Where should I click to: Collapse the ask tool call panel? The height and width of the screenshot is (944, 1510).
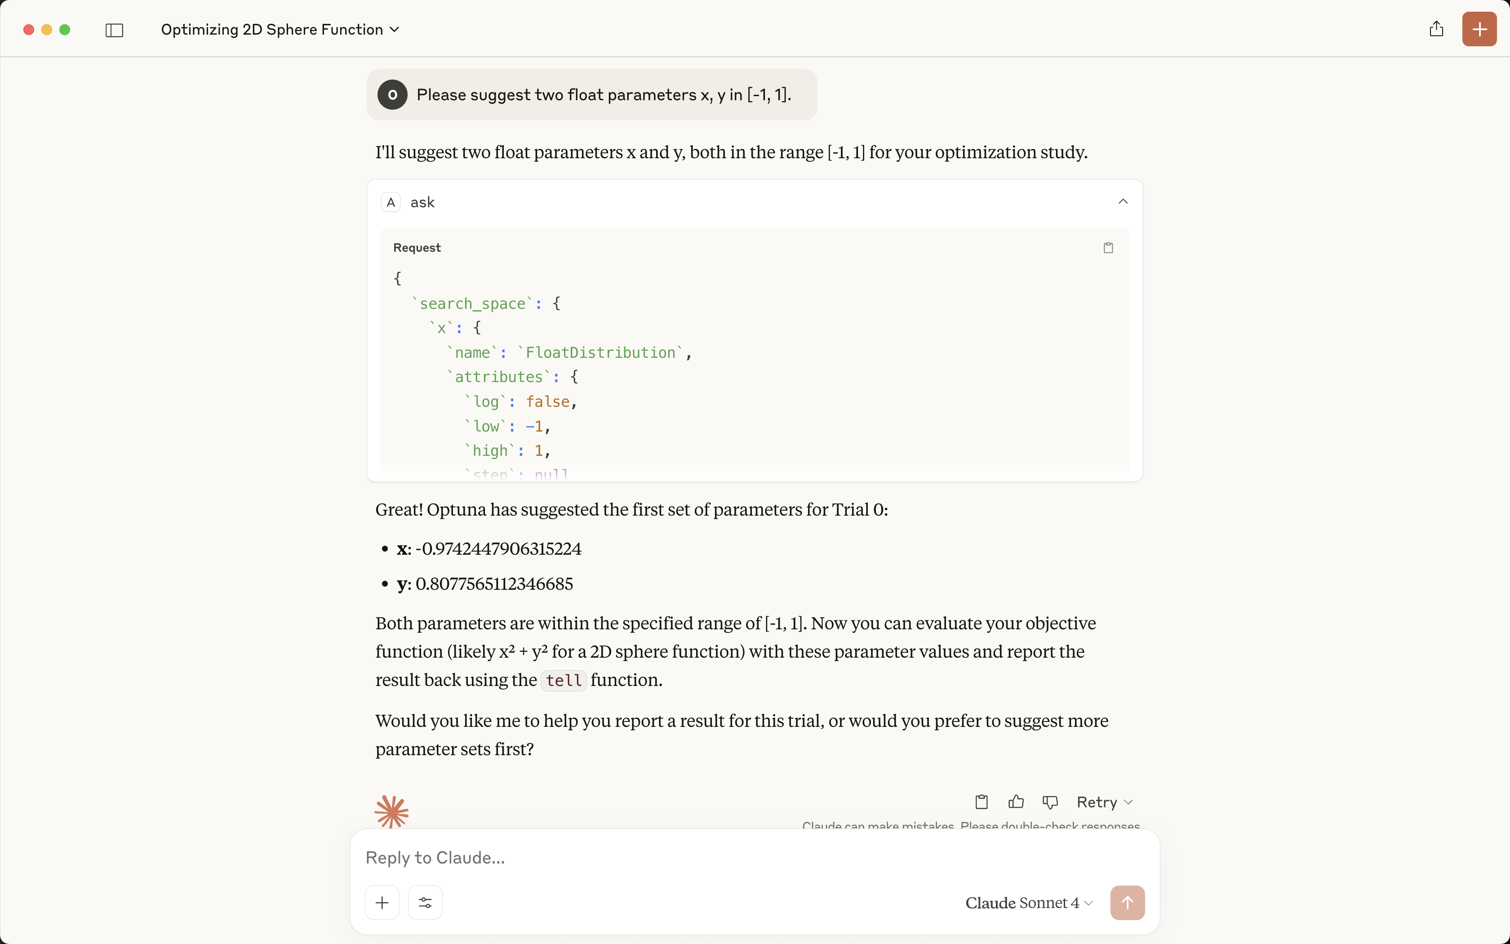1123,202
